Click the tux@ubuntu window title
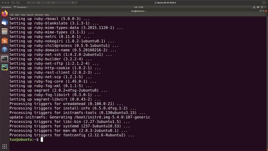268x151 pixels. coord(139,11)
